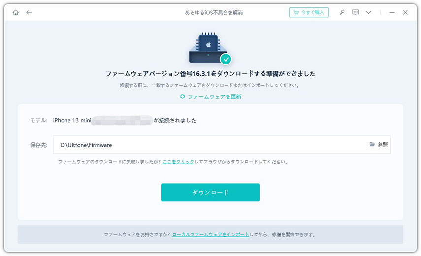
Task: Go to the home screen icon
Action: (x=16, y=12)
